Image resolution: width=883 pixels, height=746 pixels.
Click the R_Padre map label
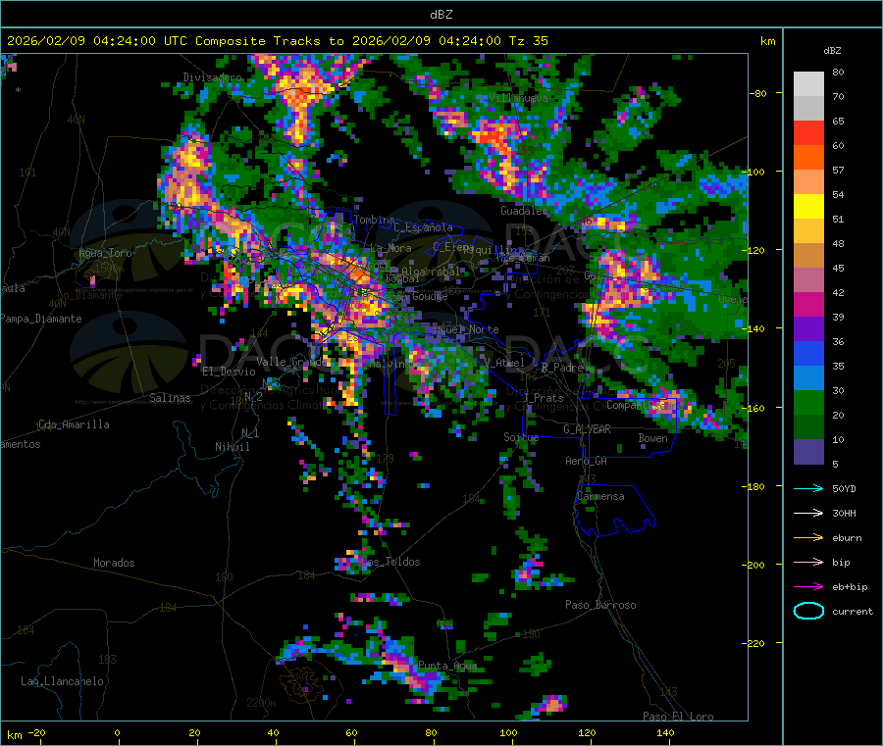[x=562, y=368]
